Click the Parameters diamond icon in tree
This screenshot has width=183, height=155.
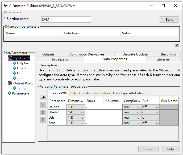pyautogui.click(x=10, y=93)
